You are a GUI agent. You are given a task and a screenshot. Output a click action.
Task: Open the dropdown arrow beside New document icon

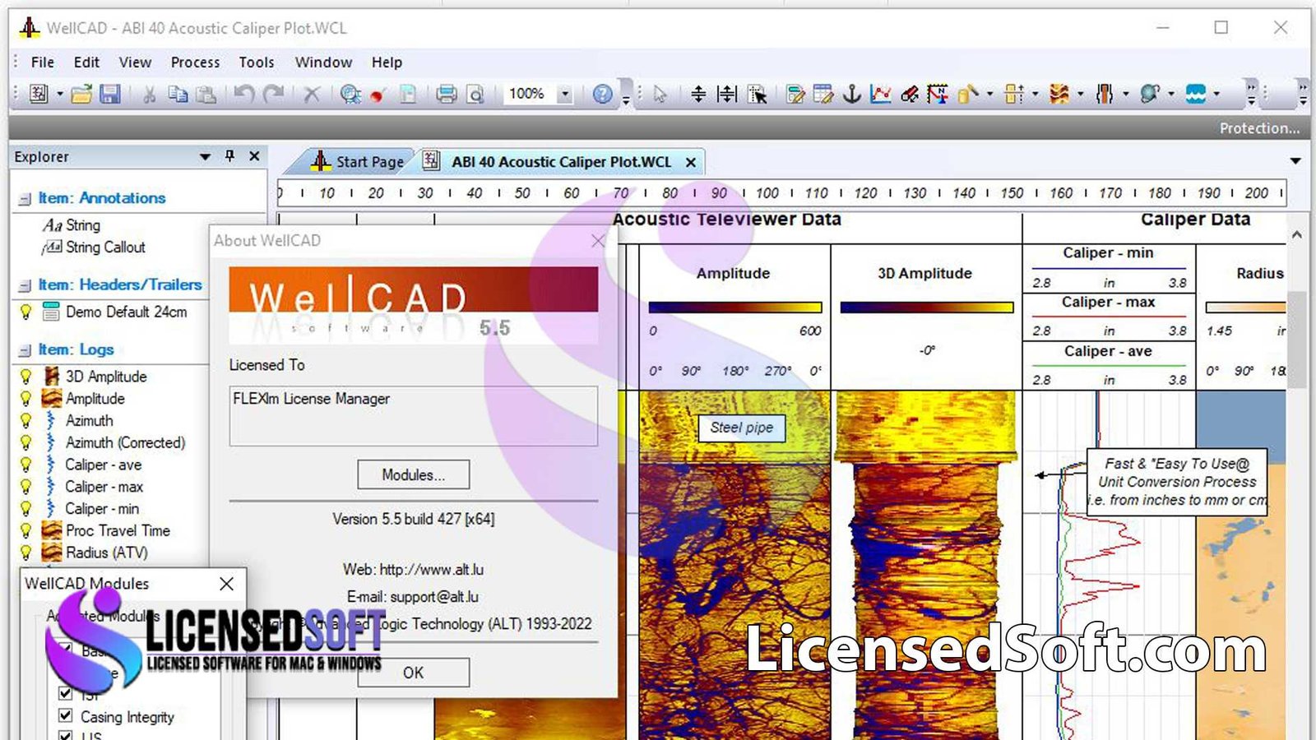60,95
